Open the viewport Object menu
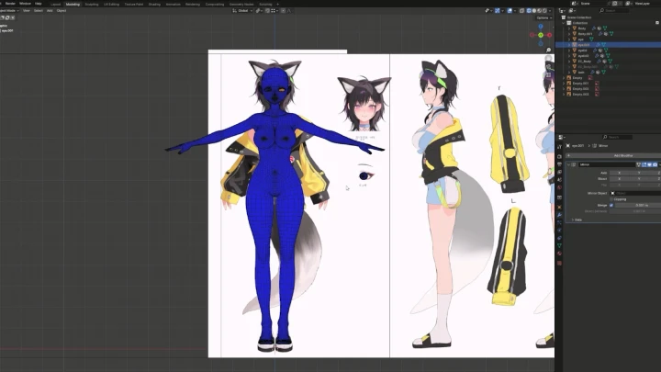Screen dimensions: 661x372 point(62,10)
